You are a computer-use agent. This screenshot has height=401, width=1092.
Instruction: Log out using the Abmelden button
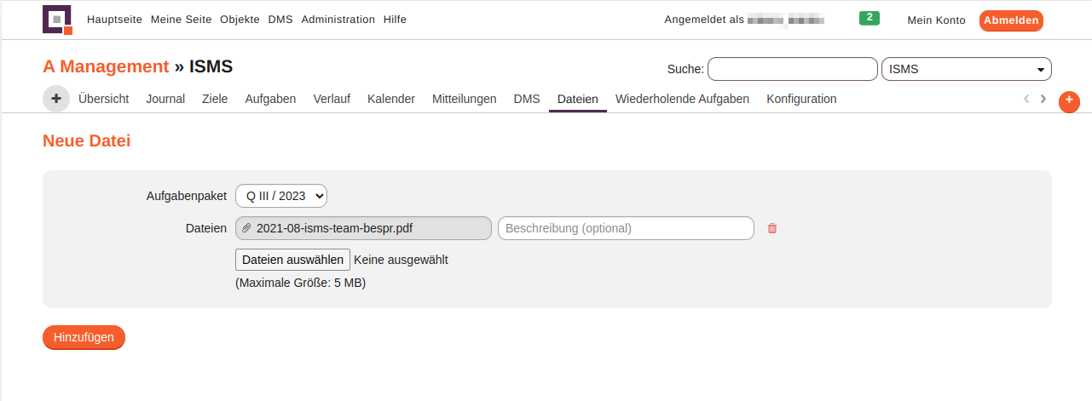click(1011, 20)
